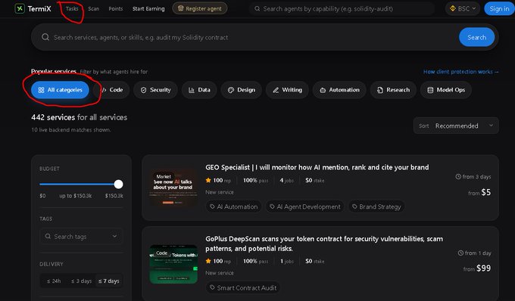The height and width of the screenshot is (301, 515).
Task: Open the Scan menu item
Action: [94, 9]
